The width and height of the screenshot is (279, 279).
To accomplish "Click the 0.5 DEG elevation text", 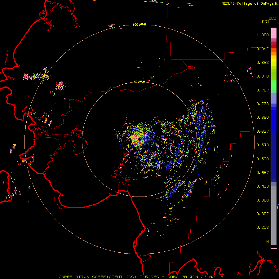I will pos(149,277).
